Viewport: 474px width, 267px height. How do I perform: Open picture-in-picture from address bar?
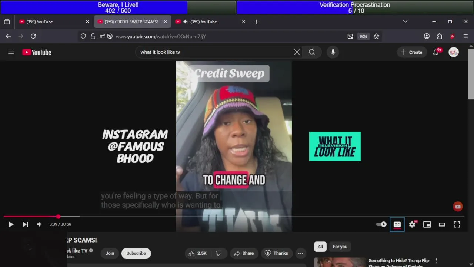coord(350,36)
